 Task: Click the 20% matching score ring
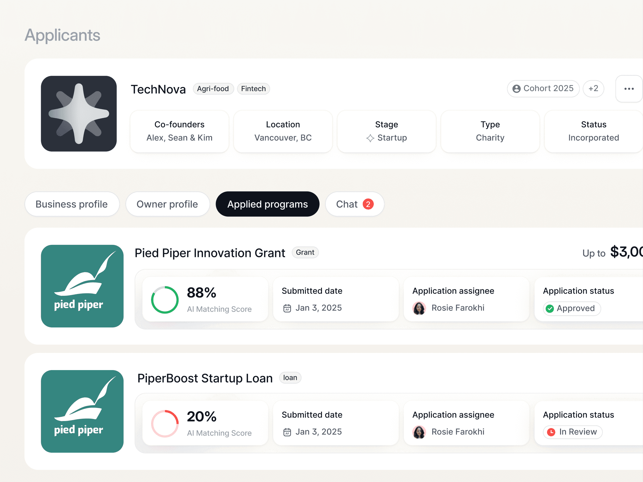pyautogui.click(x=165, y=424)
